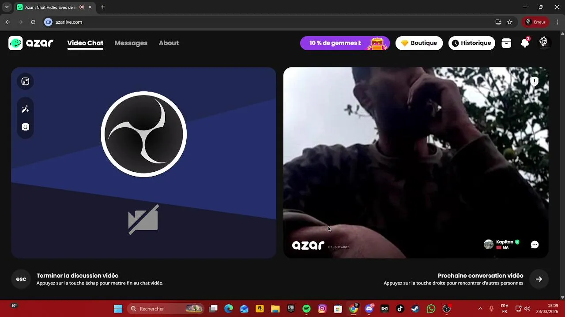Open the Windows Start menu

click(118, 309)
